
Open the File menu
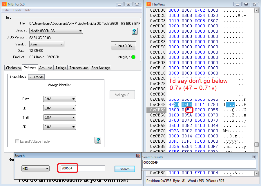click(6, 10)
